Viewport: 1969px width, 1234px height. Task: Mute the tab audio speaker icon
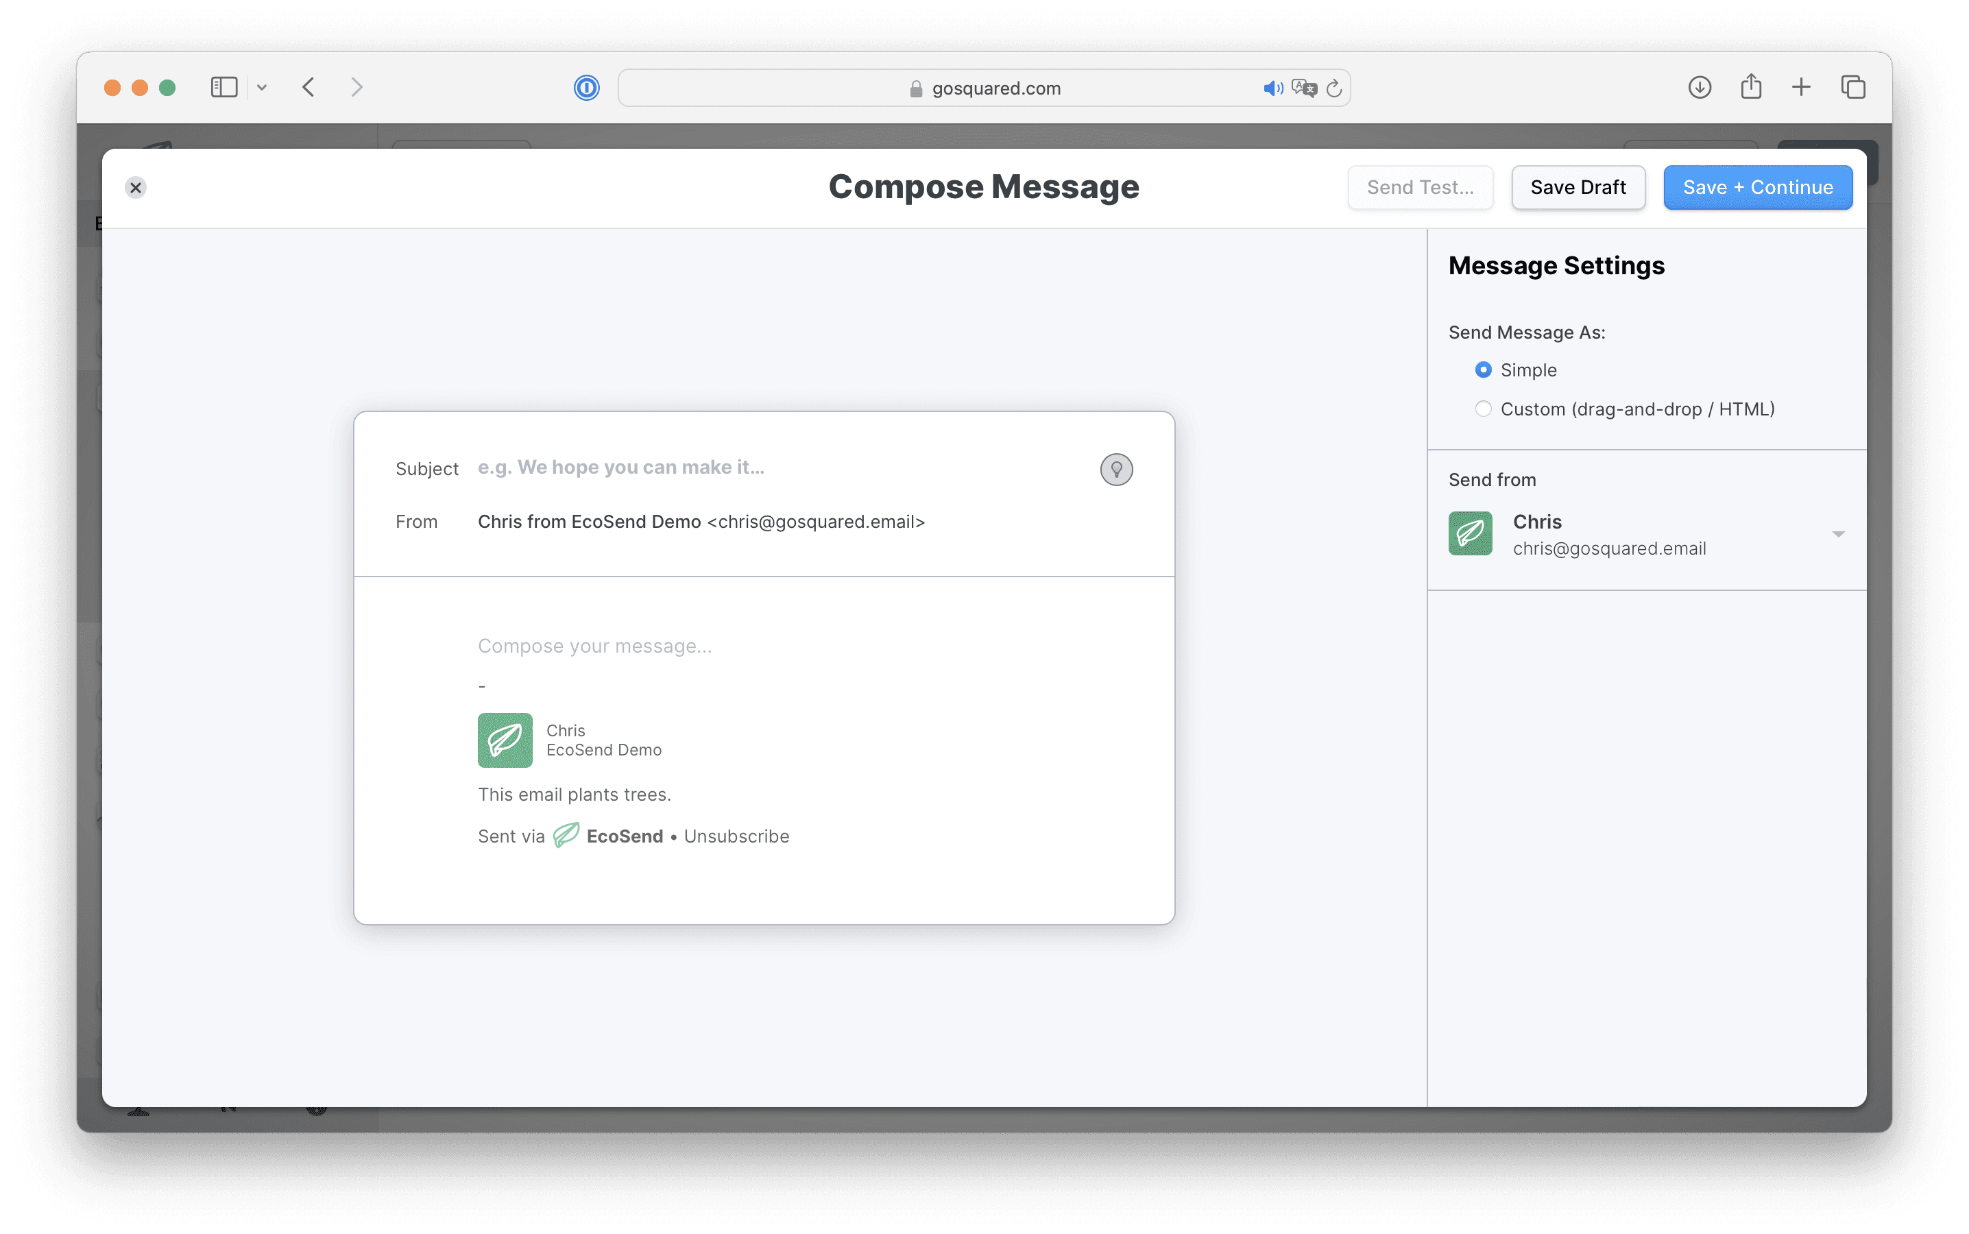coord(1272,88)
